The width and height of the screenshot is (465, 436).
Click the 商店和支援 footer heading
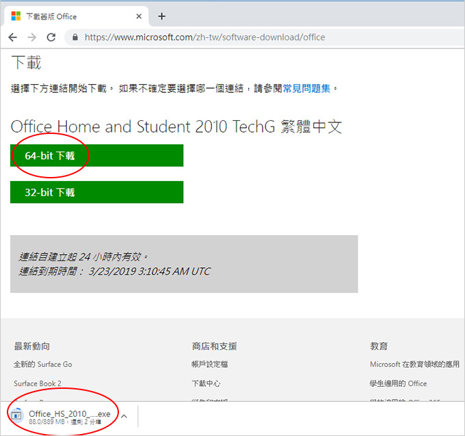[x=214, y=346]
